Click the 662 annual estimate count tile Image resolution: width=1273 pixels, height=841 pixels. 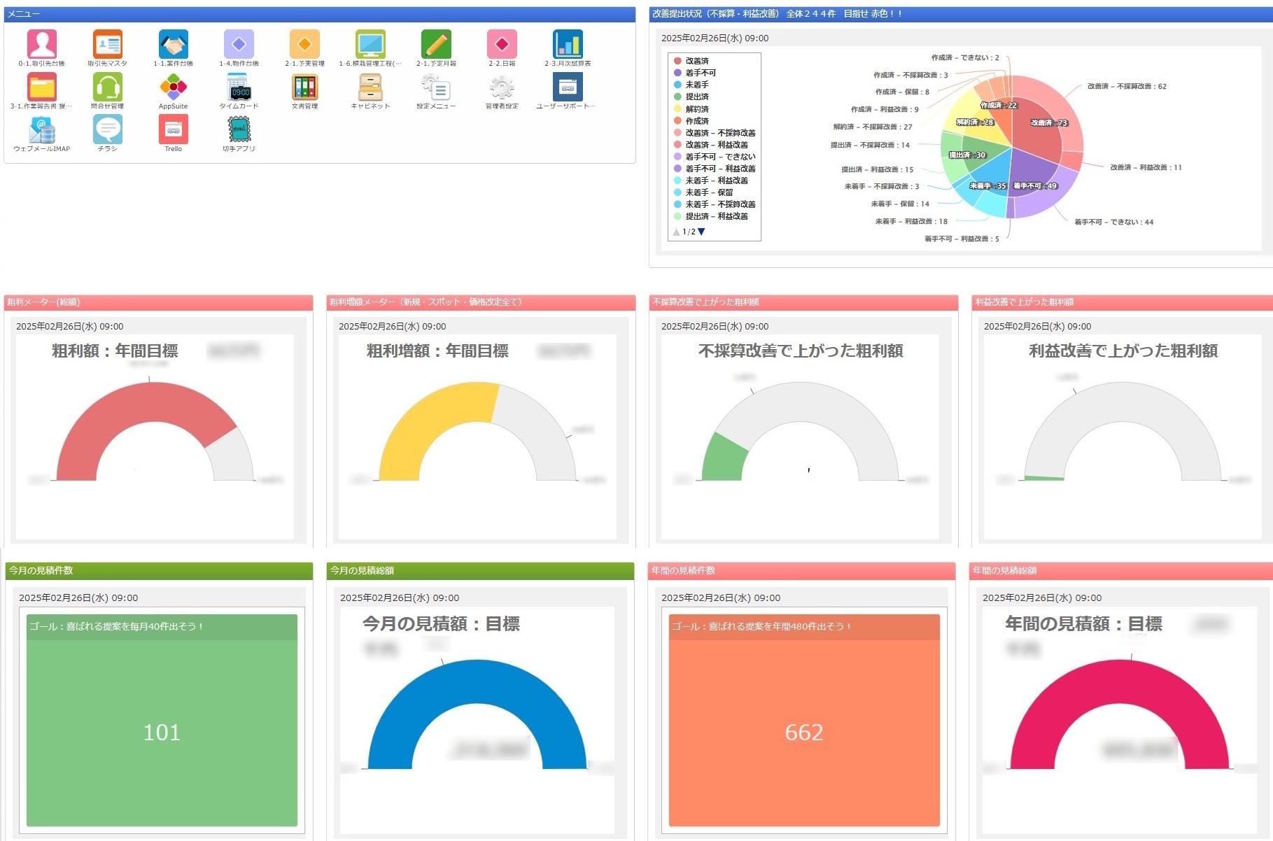[x=804, y=732]
